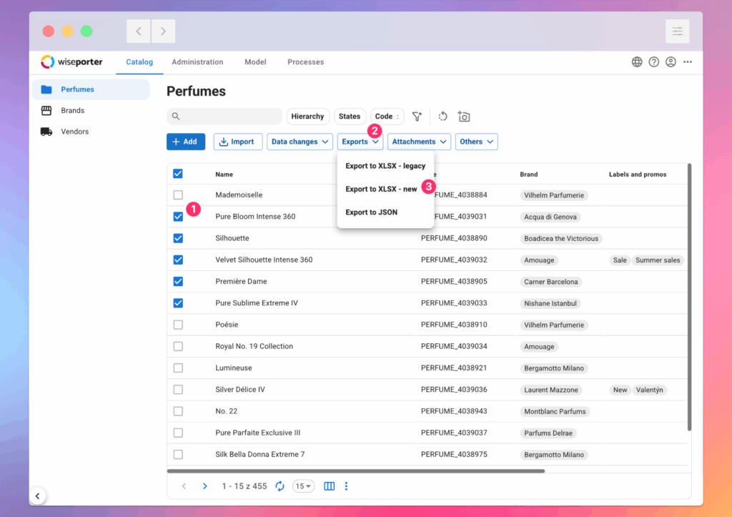
Task: Click the Vendors truck icon in sidebar
Action: pos(46,132)
